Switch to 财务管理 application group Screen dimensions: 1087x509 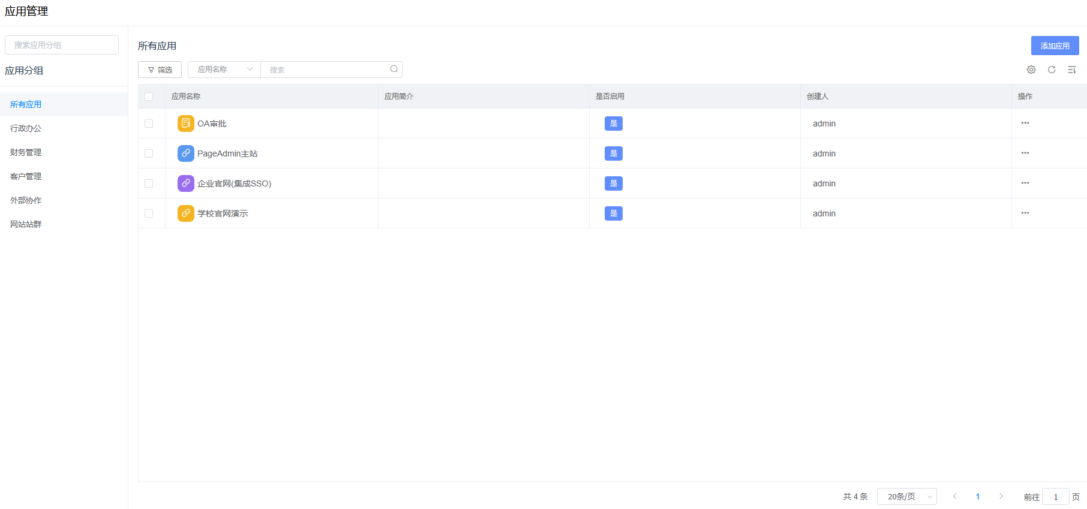[26, 152]
